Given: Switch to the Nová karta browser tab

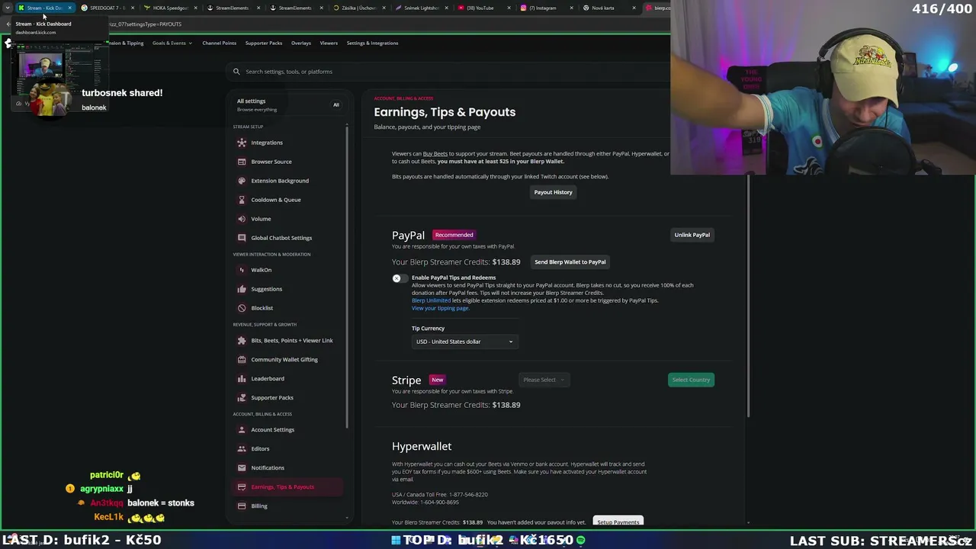Looking at the screenshot, I should pyautogui.click(x=609, y=8).
